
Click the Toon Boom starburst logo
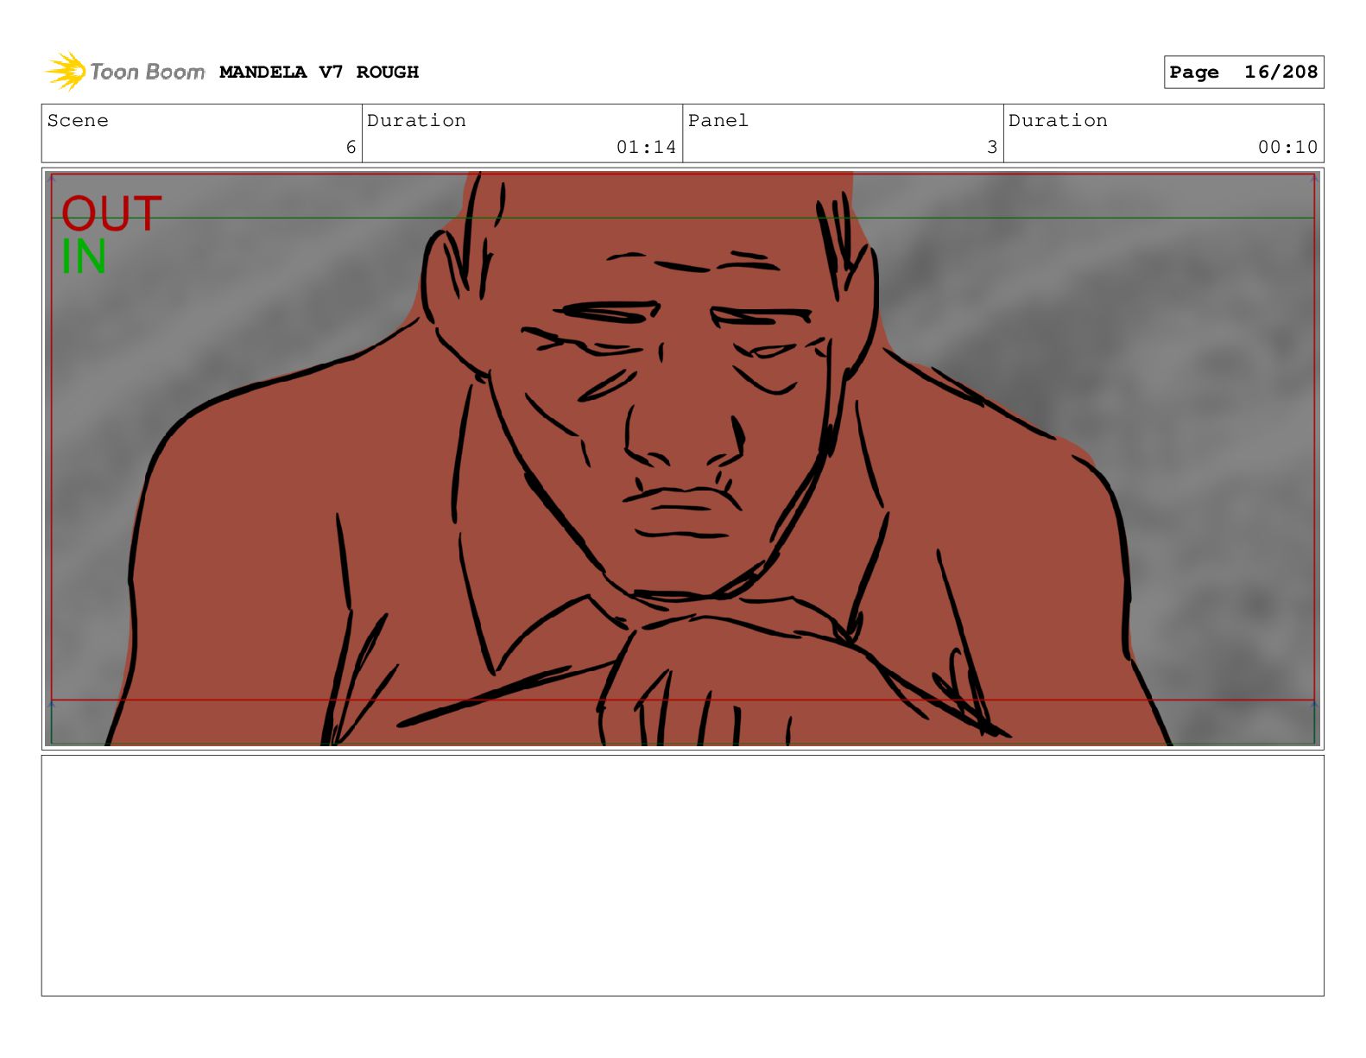pyautogui.click(x=66, y=71)
